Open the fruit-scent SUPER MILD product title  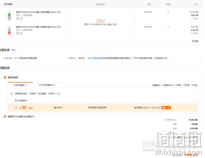(39, 27)
